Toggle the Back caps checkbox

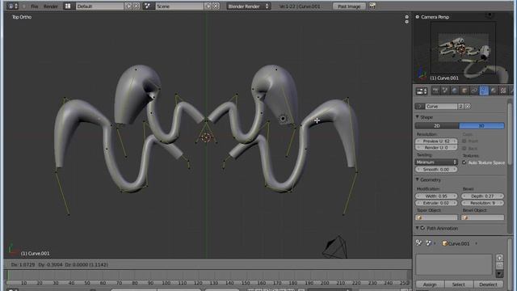click(x=464, y=149)
